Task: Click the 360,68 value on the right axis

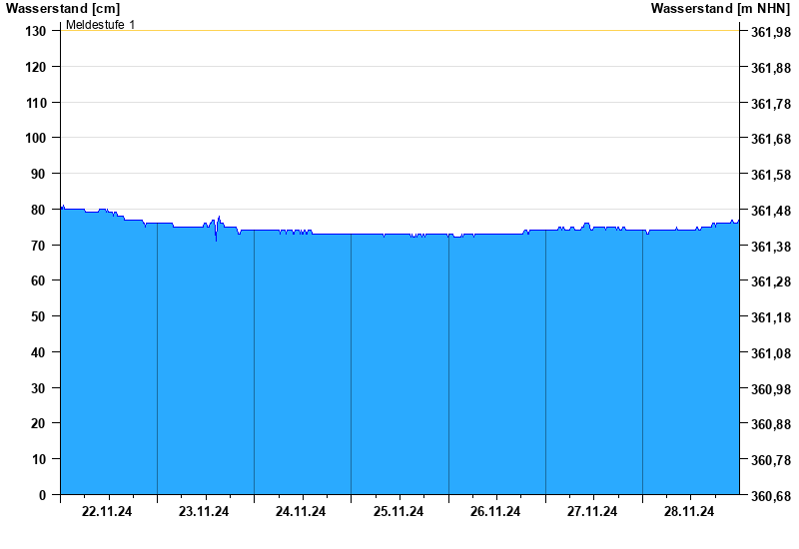Action: point(770,496)
